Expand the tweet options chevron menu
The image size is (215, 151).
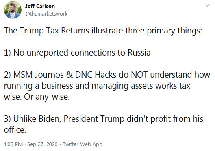pos(207,5)
